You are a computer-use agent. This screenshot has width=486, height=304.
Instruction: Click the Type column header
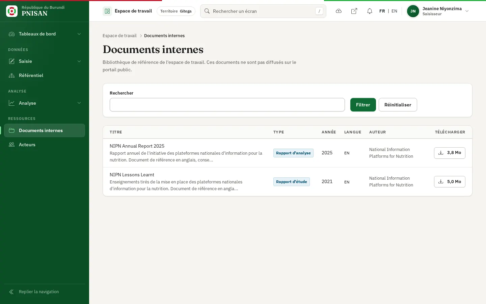pyautogui.click(x=279, y=132)
